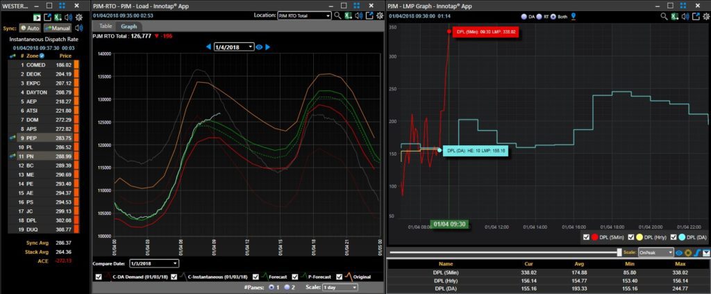Click the speaker icon in the Western panel top toolbar

pyautogui.click(x=69, y=17)
